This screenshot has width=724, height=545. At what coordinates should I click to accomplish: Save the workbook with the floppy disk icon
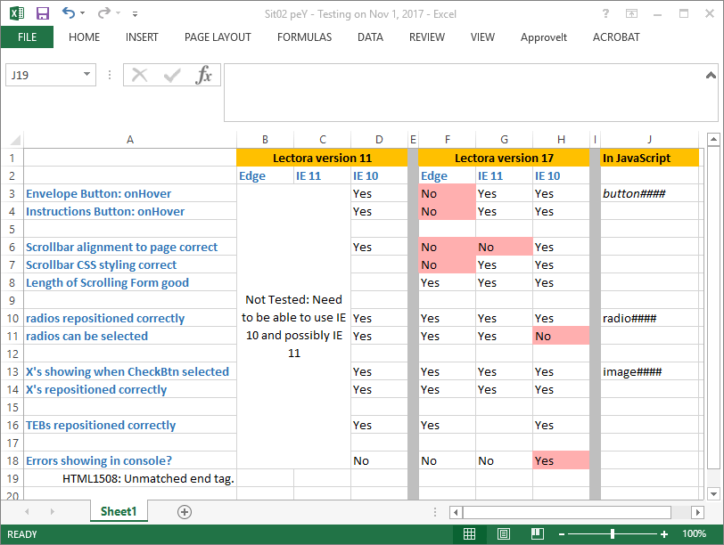click(43, 13)
